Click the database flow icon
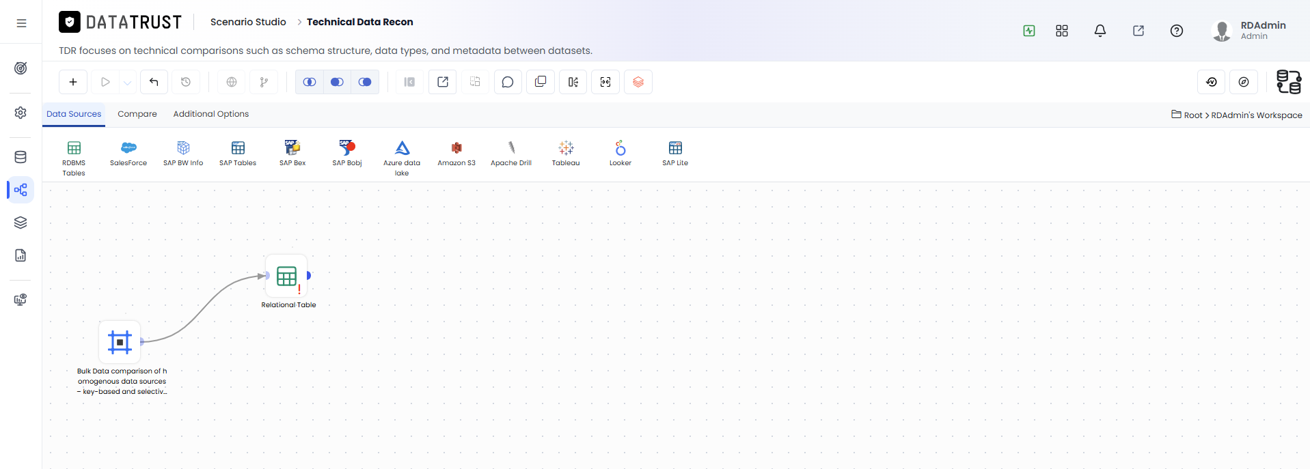 pyautogui.click(x=1289, y=82)
